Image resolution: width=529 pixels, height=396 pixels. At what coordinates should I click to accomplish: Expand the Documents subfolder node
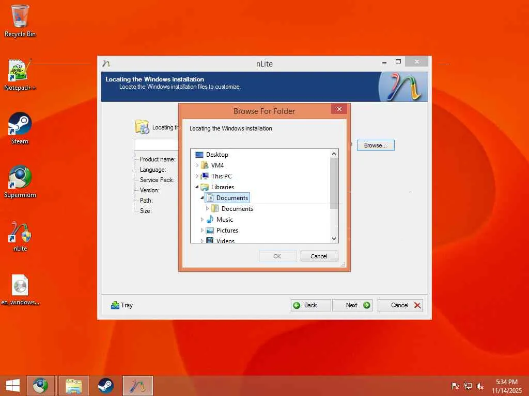[208, 209]
